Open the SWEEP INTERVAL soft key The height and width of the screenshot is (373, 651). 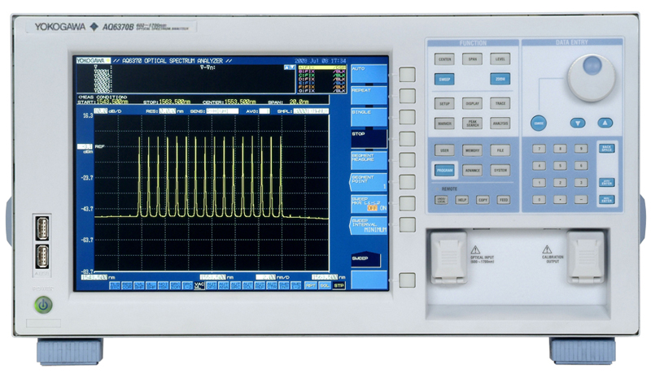pyautogui.click(x=369, y=224)
